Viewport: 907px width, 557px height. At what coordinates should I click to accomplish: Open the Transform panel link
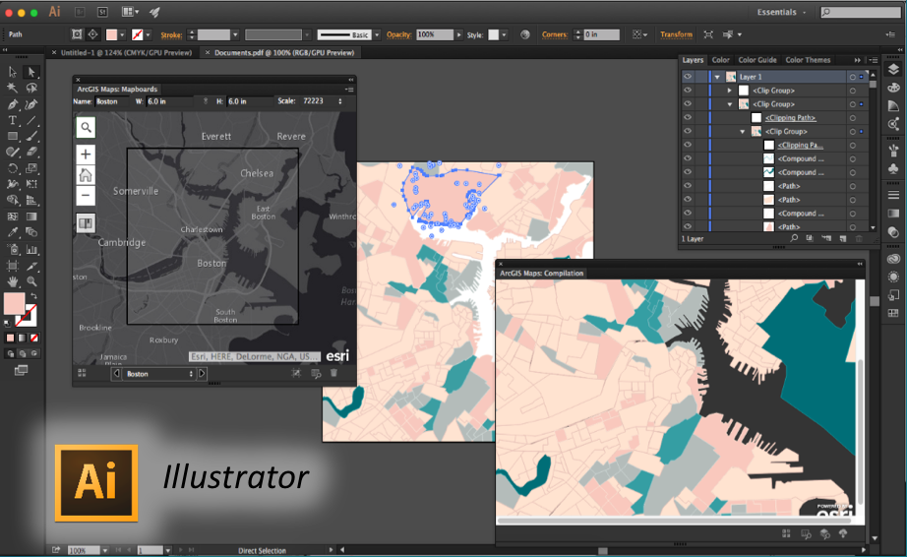click(x=676, y=34)
